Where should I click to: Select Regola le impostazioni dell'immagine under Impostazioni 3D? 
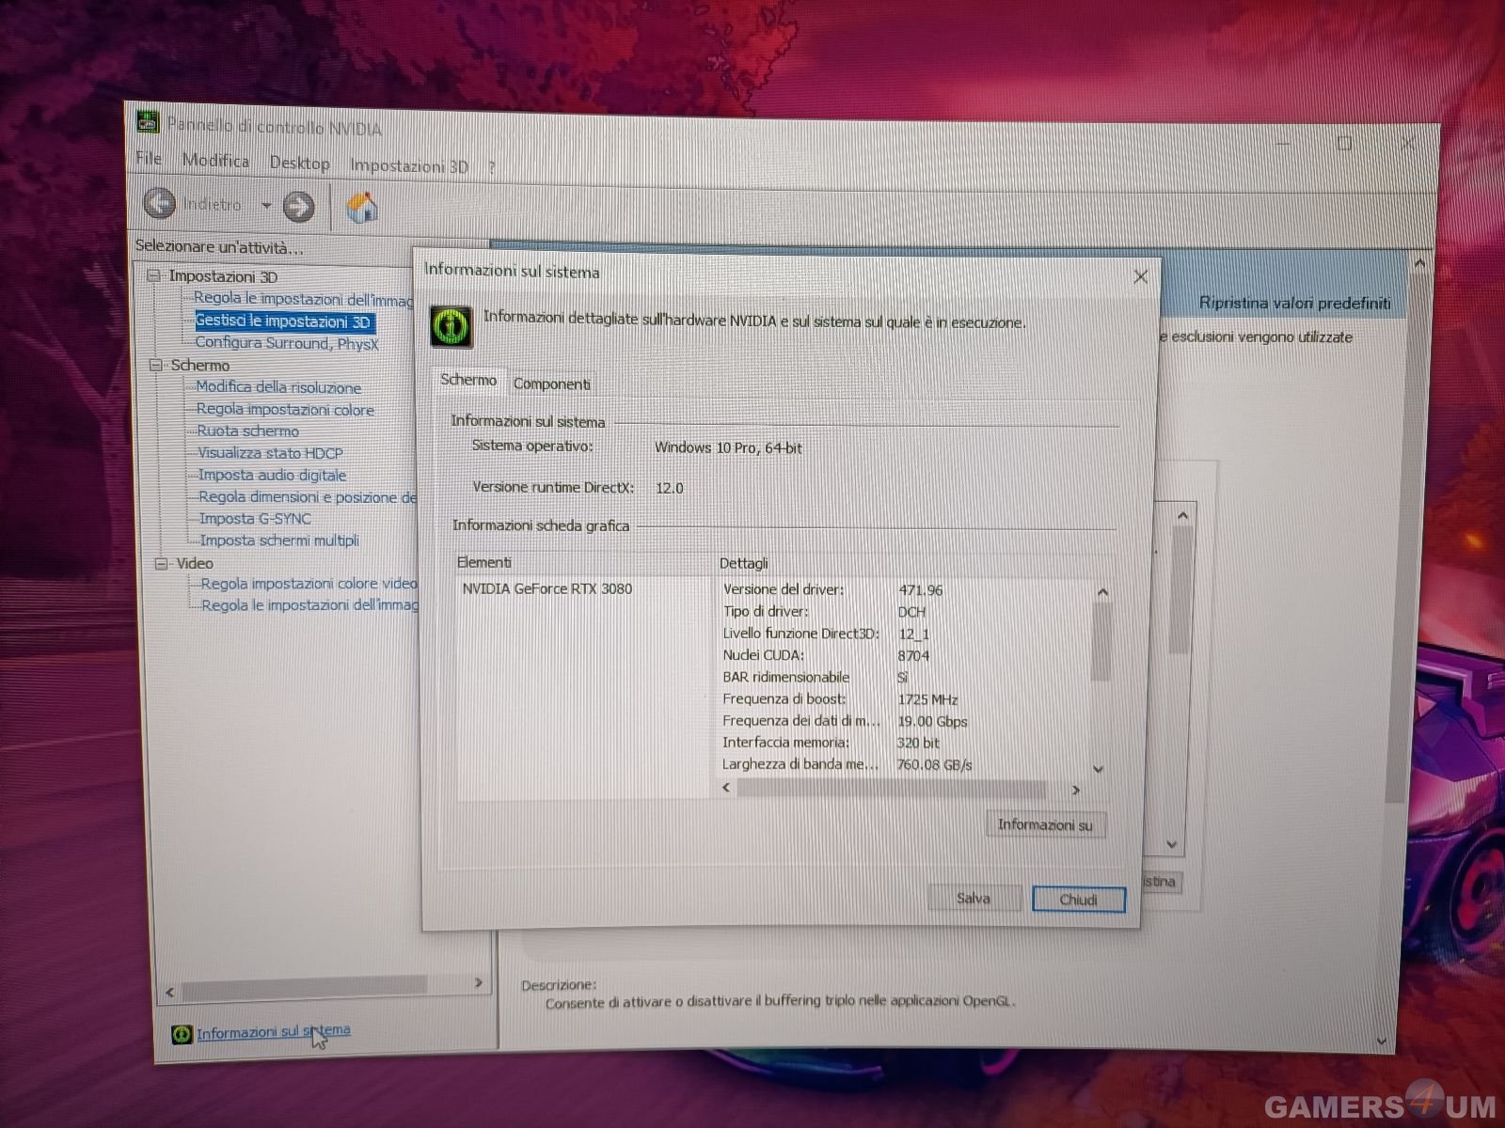[x=303, y=299]
